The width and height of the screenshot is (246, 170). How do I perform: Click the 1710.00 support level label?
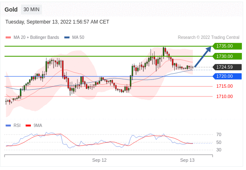pos(225,96)
